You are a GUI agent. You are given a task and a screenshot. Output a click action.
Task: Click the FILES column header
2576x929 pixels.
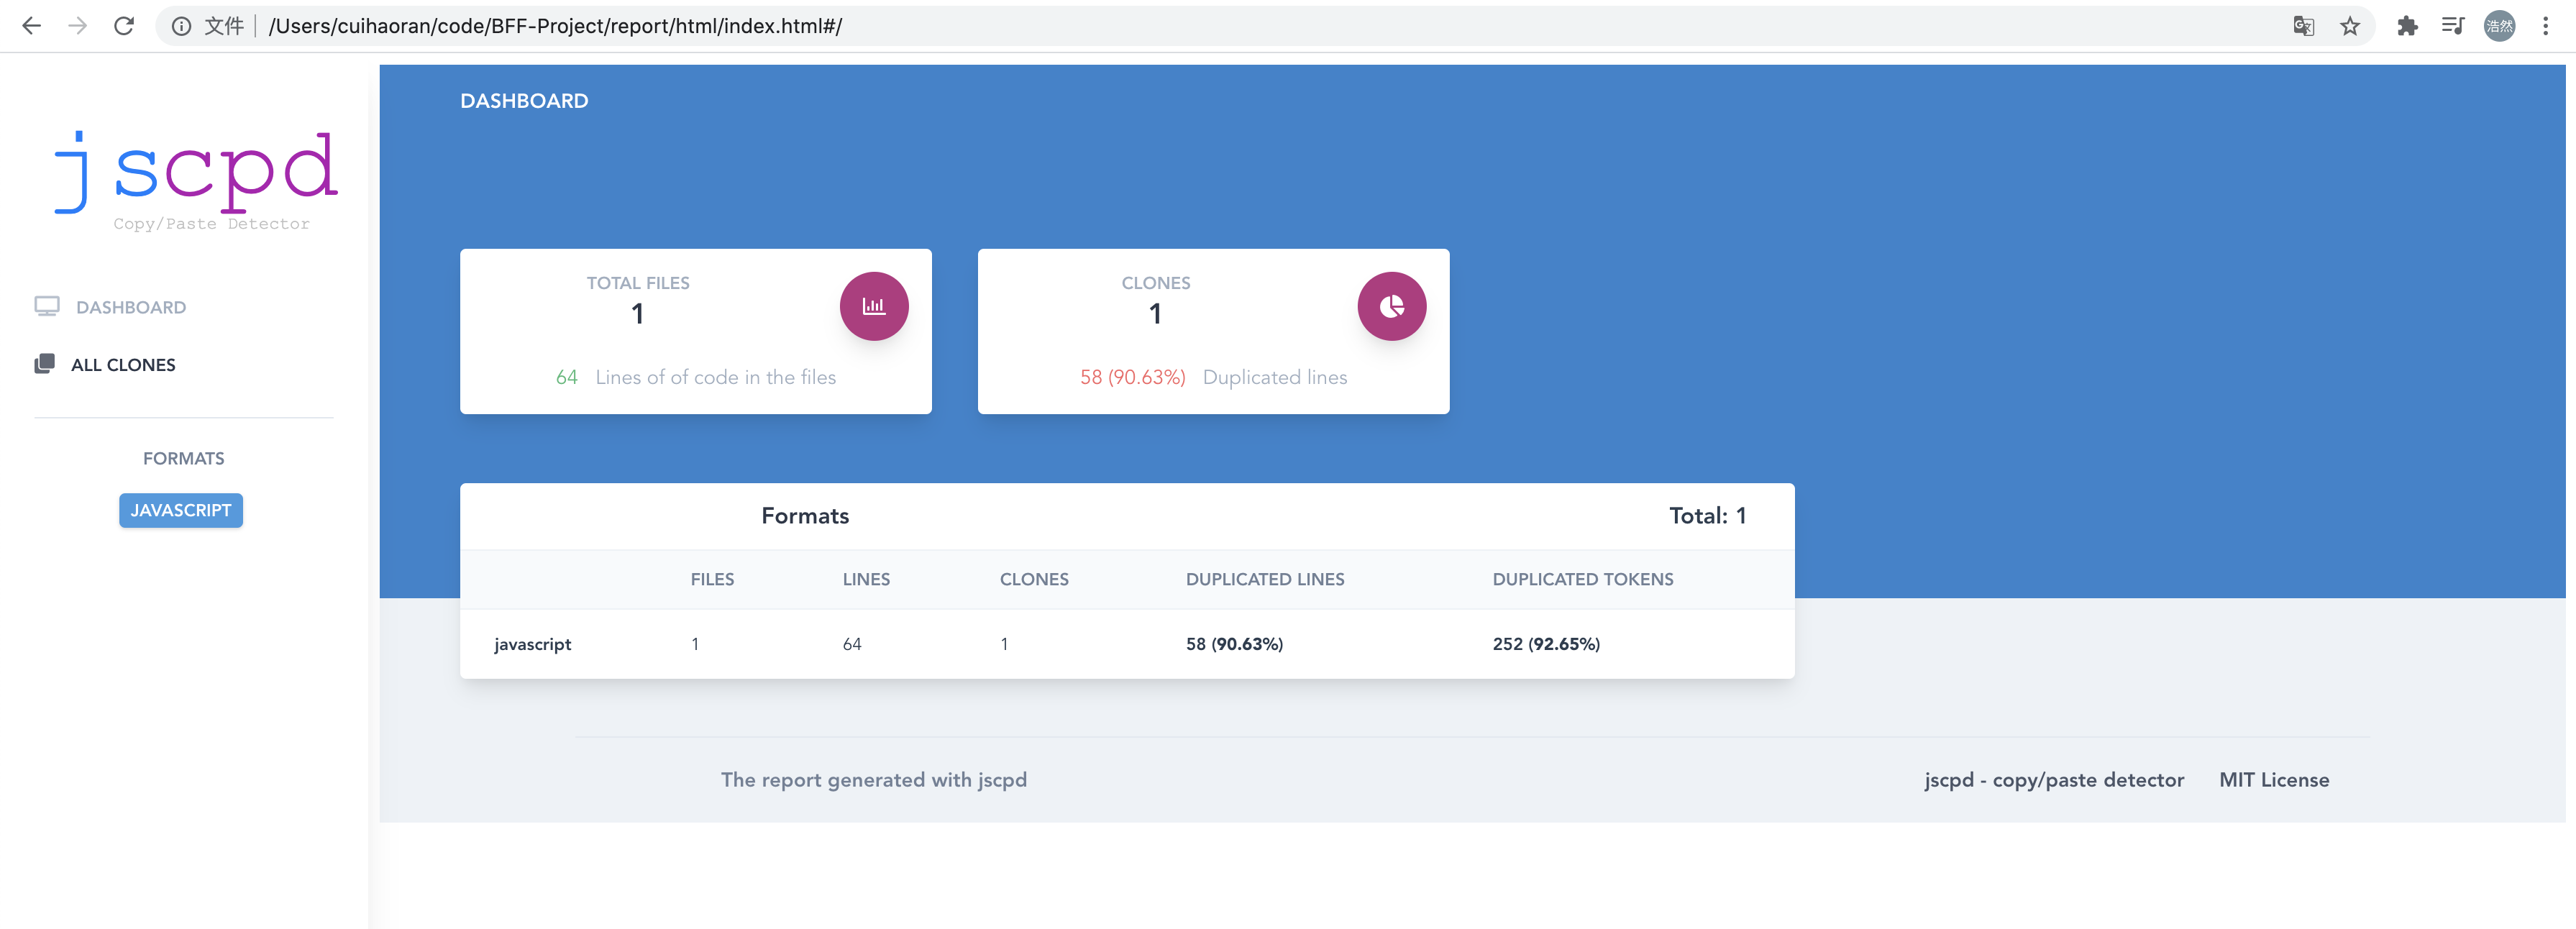pyautogui.click(x=712, y=579)
